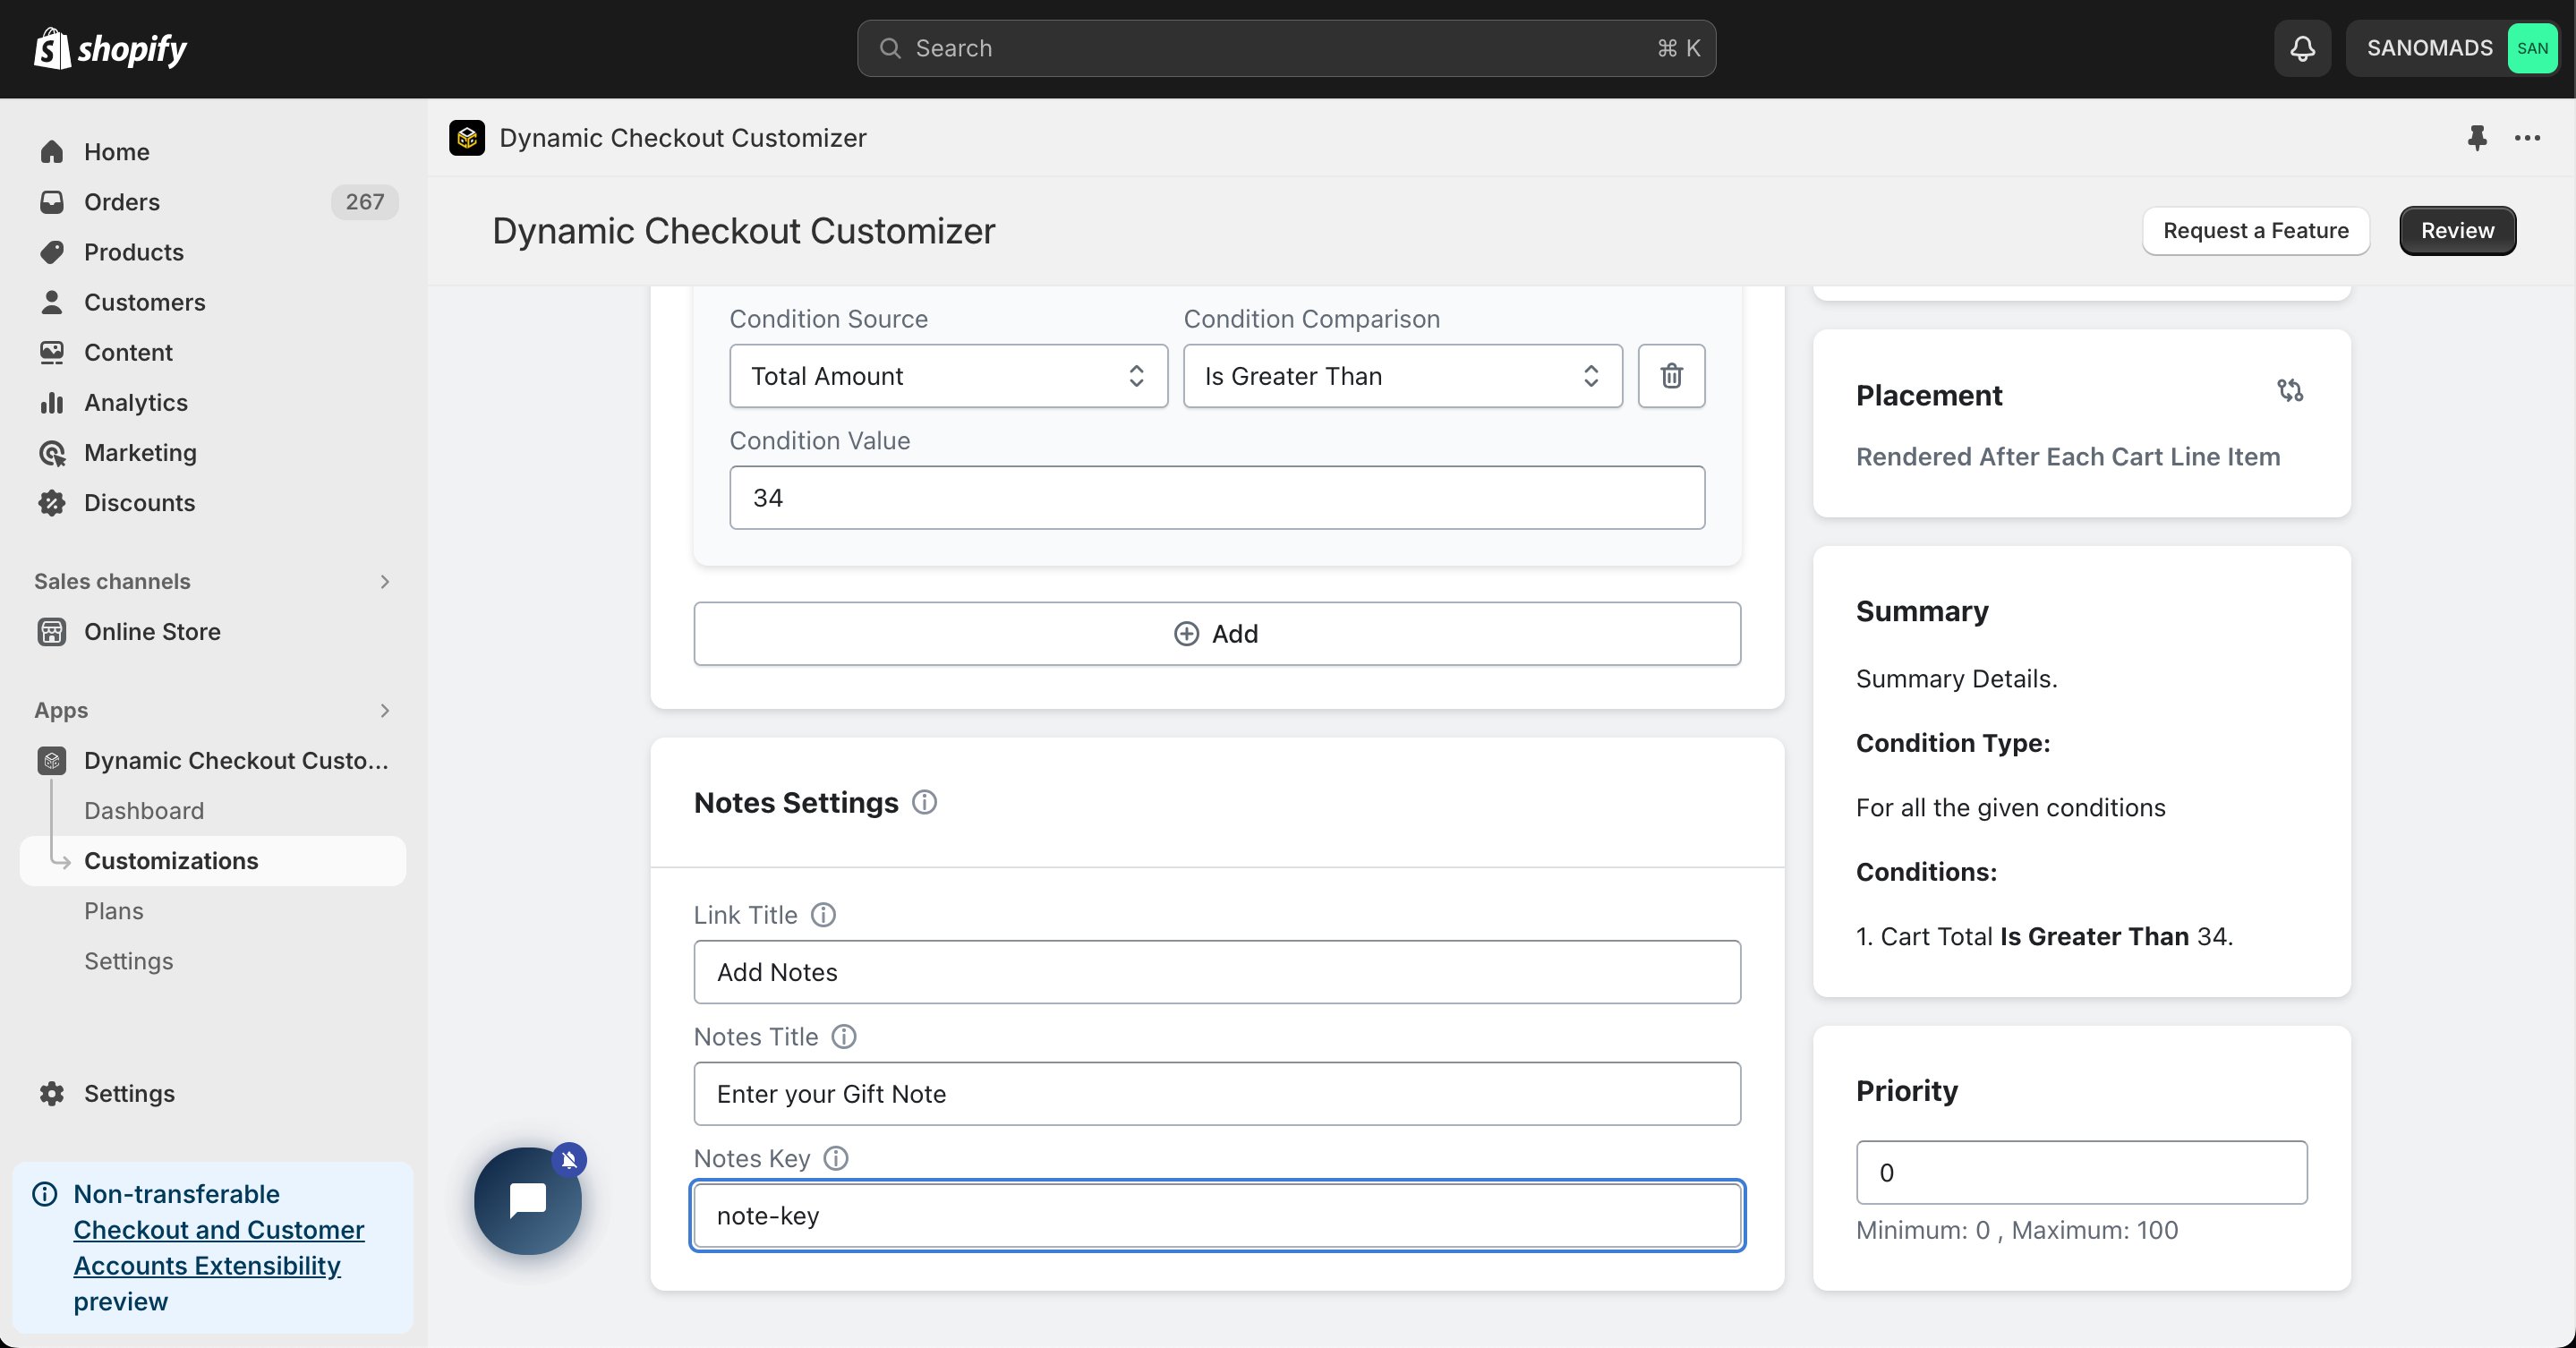Click the Online Store icon
2576x1348 pixels.
point(52,632)
